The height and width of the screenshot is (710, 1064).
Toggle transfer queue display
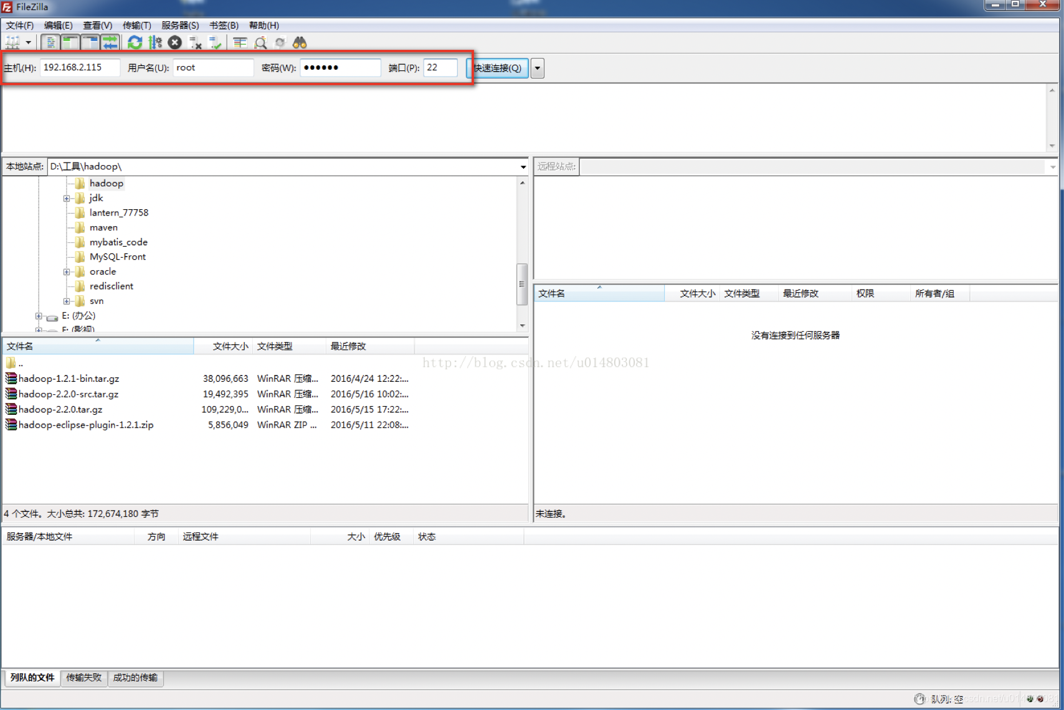click(110, 42)
